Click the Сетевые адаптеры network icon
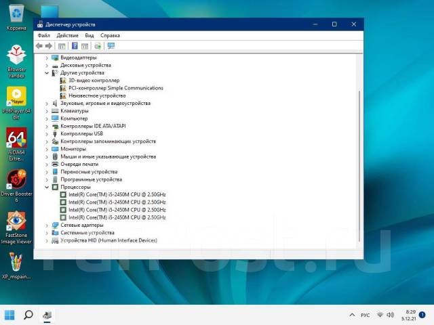This screenshot has height=325, width=434. (x=55, y=225)
